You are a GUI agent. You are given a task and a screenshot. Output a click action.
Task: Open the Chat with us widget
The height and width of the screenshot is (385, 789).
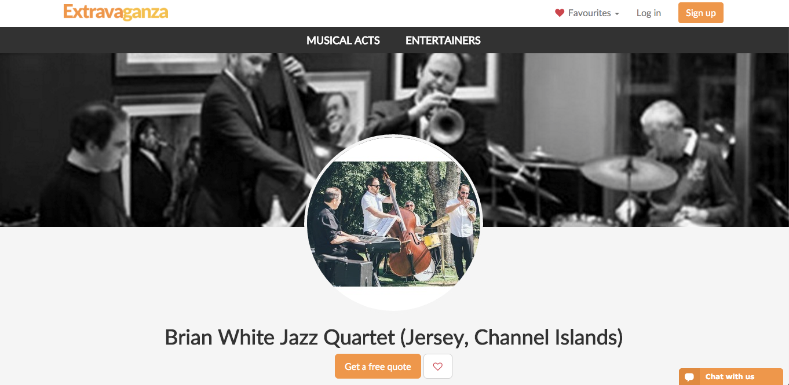[x=731, y=377]
